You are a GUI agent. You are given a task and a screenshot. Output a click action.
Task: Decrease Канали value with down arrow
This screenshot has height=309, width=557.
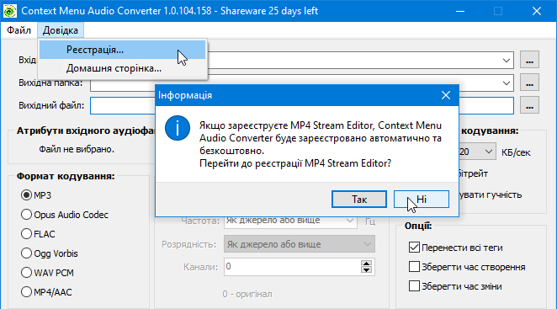click(366, 270)
